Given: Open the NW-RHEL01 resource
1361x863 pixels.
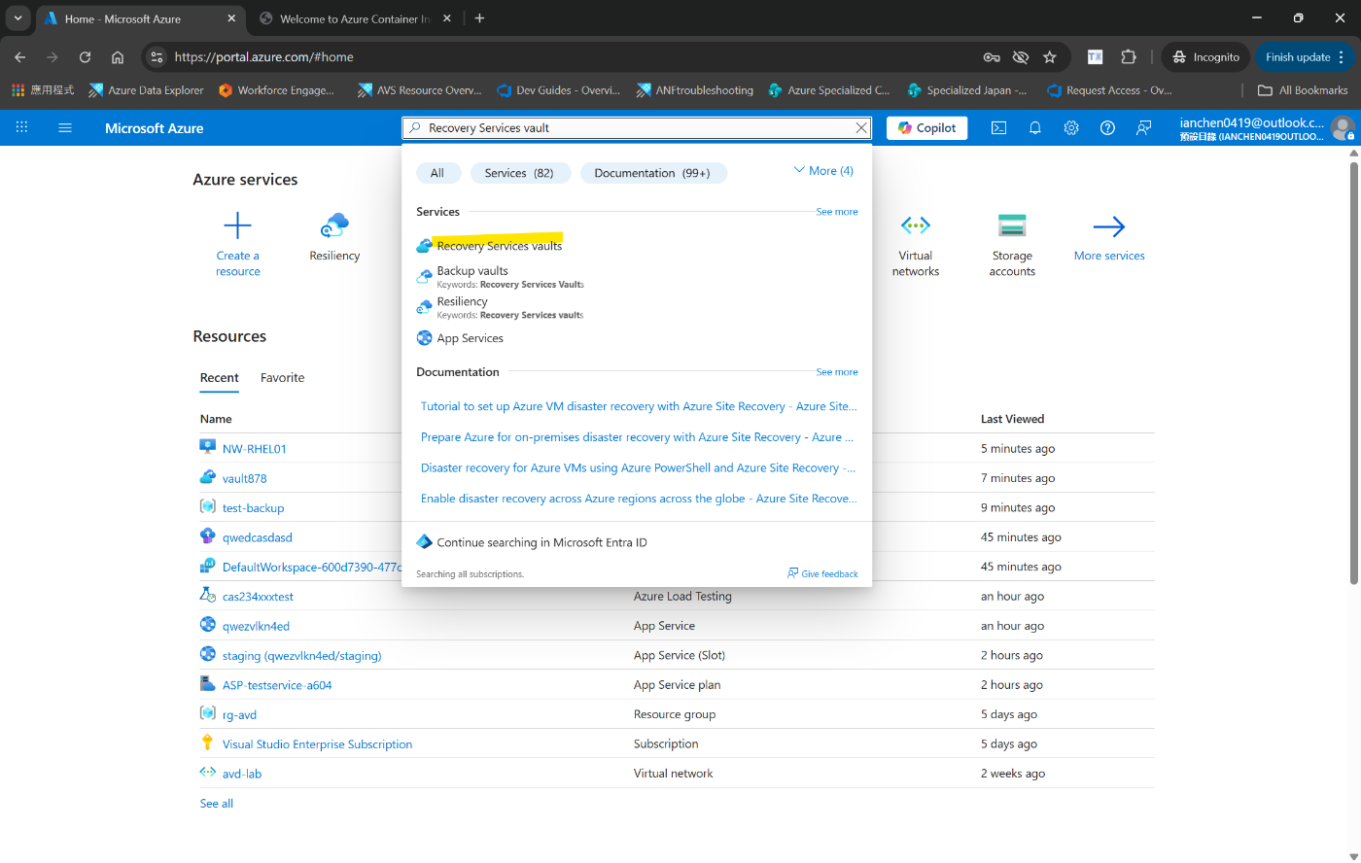Looking at the screenshot, I should coord(255,449).
